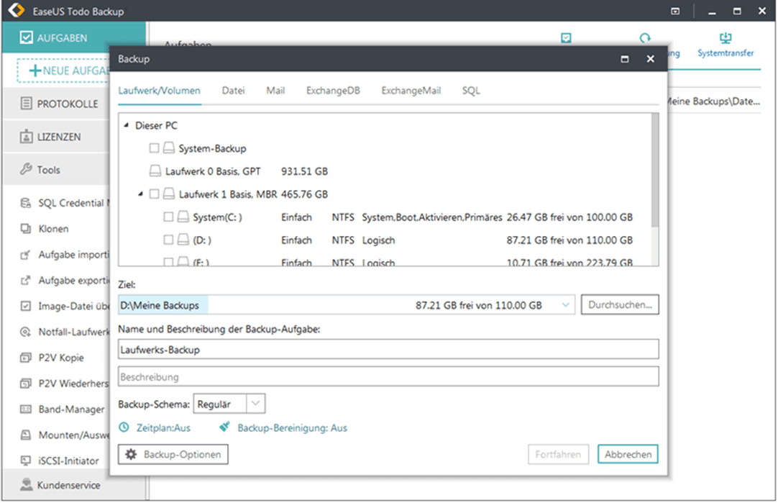Viewport: 778px width, 503px height.
Task: Click the Laufwerk 0 disk icon
Action: [155, 171]
